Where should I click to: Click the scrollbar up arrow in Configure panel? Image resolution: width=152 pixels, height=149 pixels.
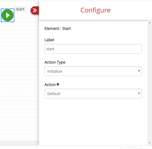(150, 23)
